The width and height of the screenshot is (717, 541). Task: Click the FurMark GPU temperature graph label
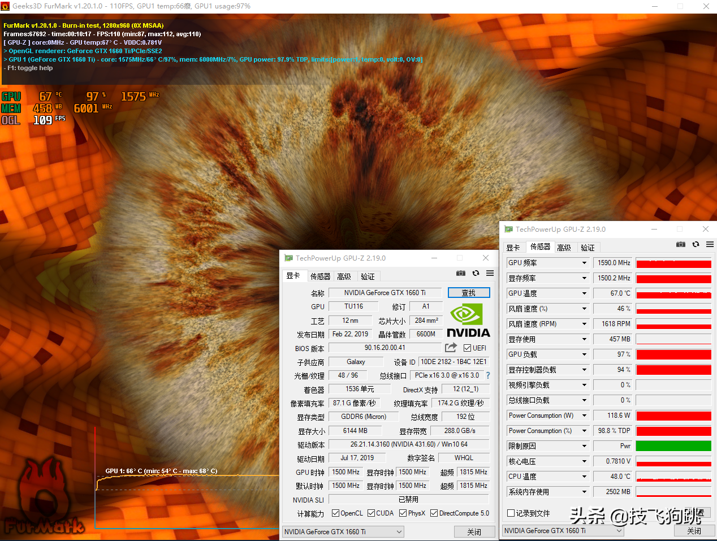point(161,471)
